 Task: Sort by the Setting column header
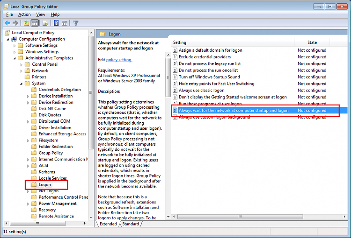click(x=233, y=42)
